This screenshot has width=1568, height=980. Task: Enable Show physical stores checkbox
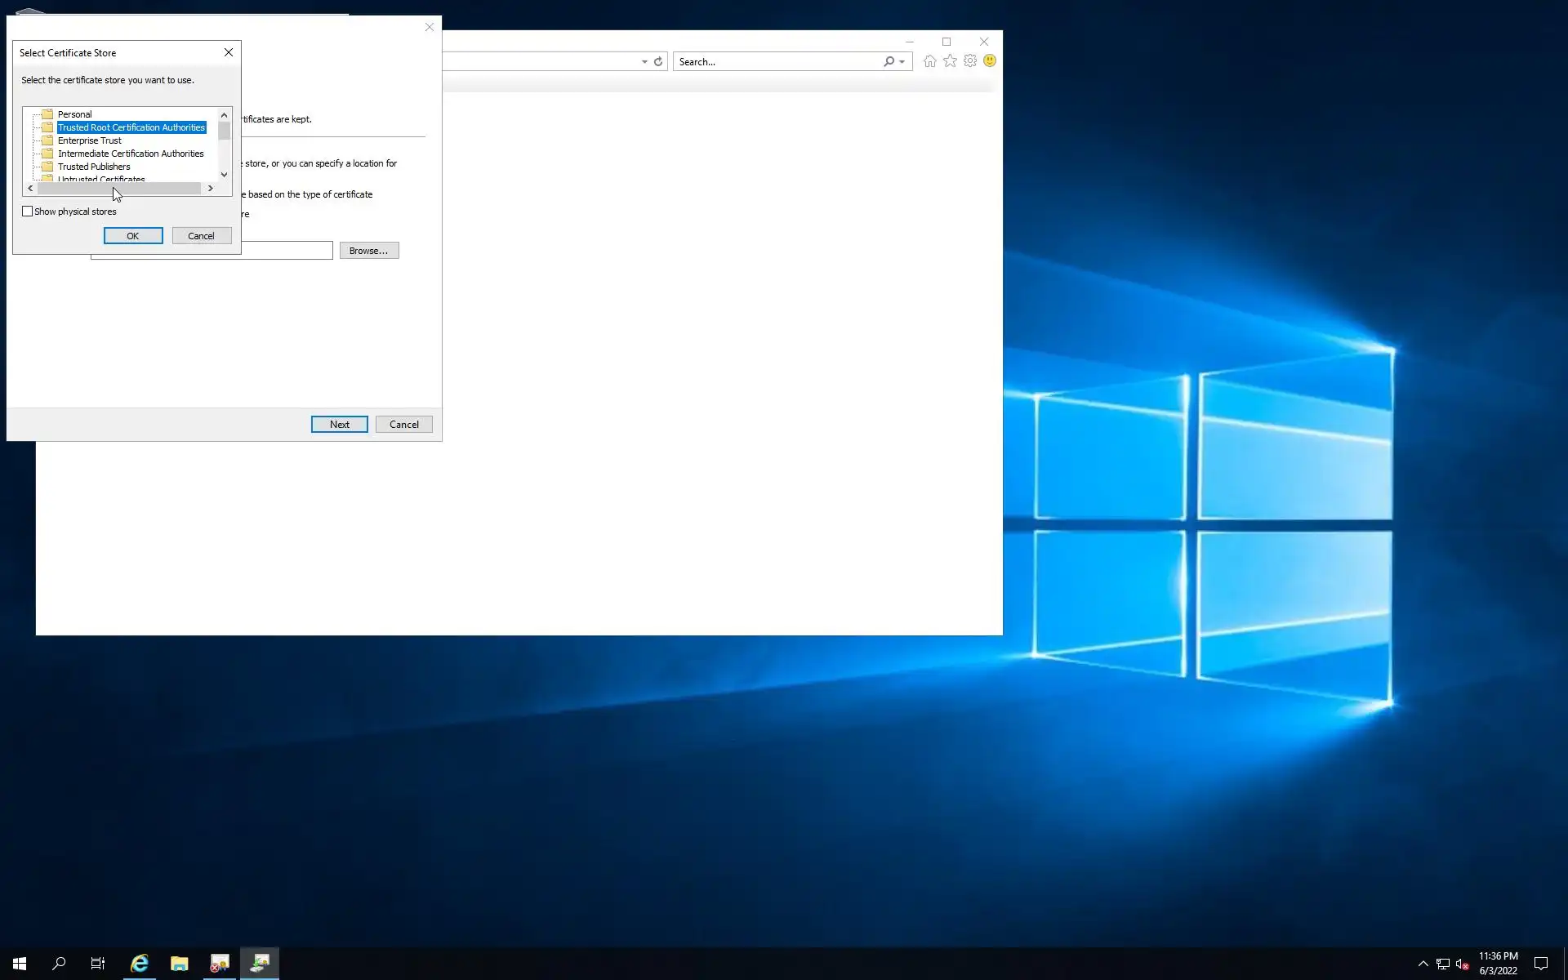pos(28,212)
